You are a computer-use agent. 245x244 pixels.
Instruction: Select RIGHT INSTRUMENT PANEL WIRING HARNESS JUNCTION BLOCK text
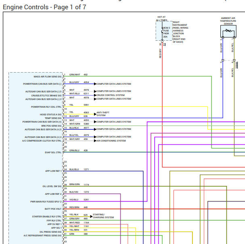(x=180, y=32)
